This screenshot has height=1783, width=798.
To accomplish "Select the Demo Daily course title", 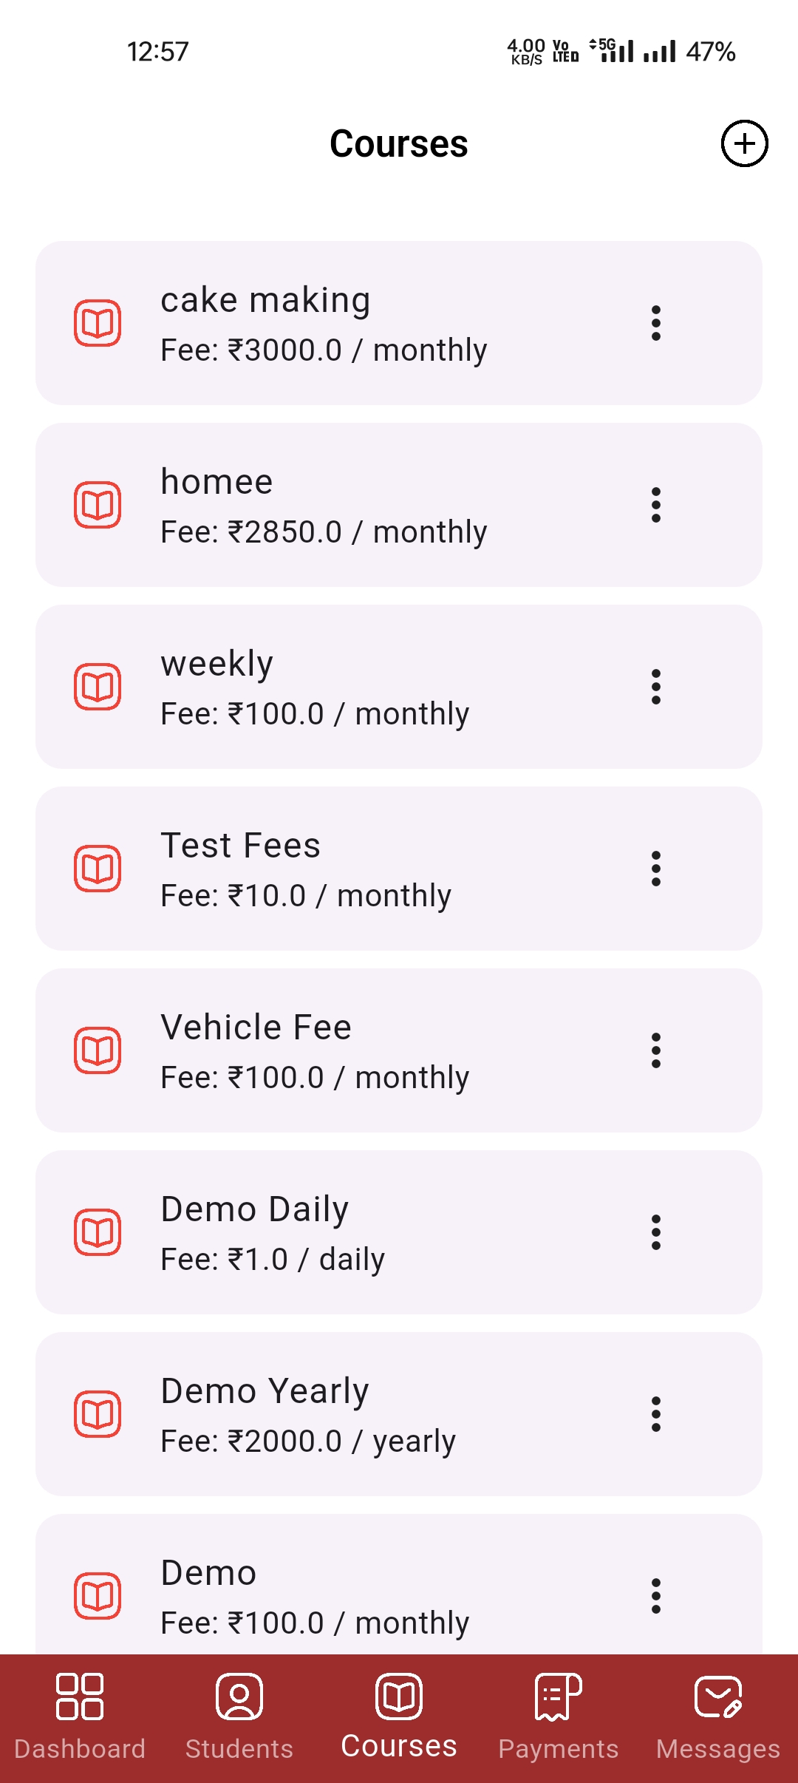I will [x=255, y=1209].
